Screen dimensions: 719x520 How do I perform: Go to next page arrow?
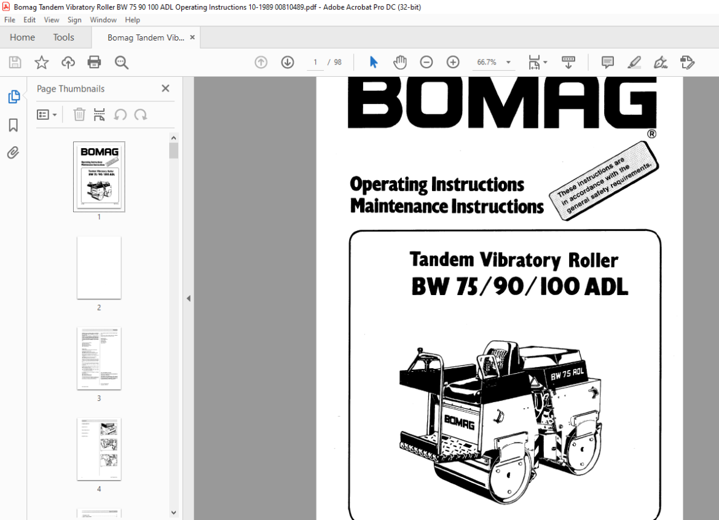point(288,62)
